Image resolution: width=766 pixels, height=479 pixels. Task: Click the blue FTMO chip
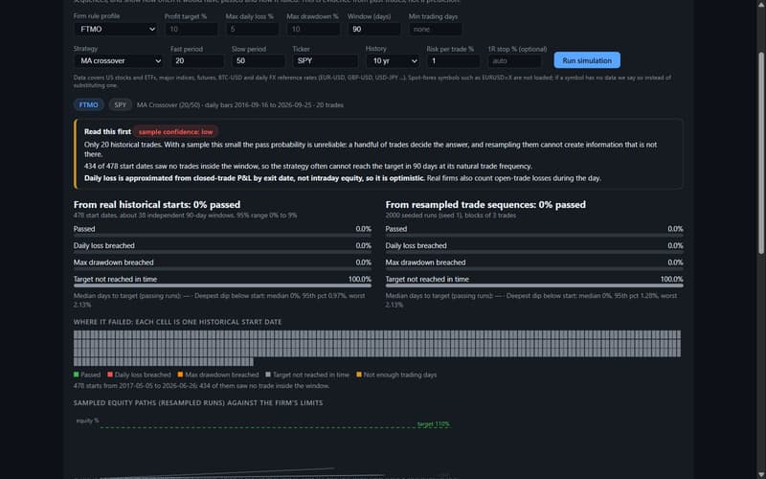tap(88, 105)
